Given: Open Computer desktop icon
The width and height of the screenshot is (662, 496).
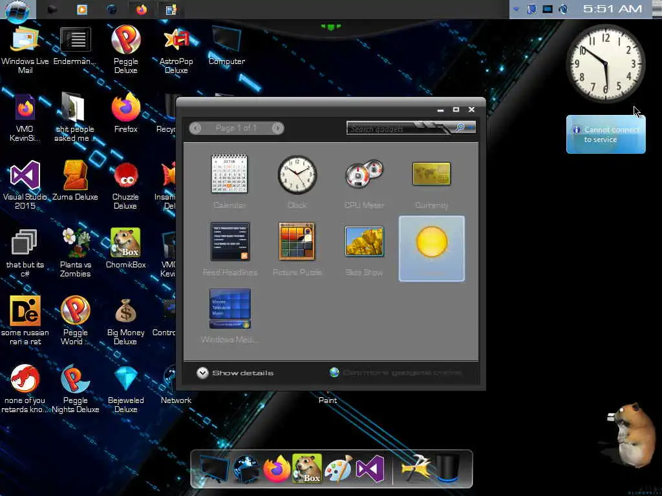Looking at the screenshot, I should [x=227, y=46].
